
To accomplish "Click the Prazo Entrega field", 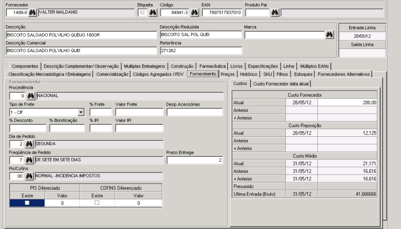I will (195, 160).
